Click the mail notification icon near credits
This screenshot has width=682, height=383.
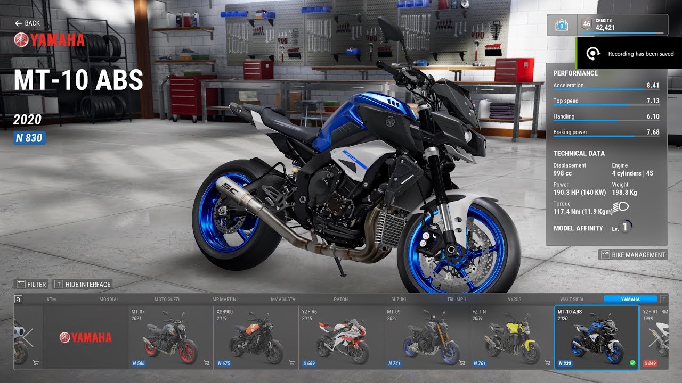[x=561, y=25]
